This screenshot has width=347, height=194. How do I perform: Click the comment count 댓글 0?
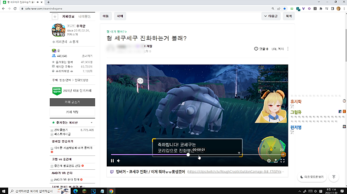[x=261, y=49]
